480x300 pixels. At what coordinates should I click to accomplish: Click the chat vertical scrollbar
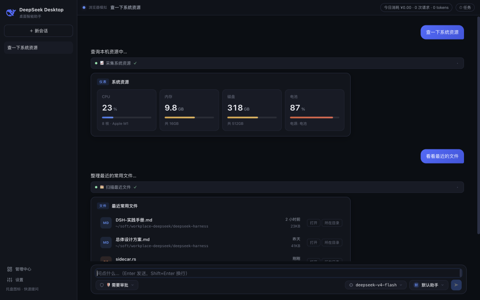point(479,125)
